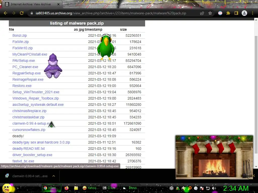Open the FixWin.zip link

coord(21,42)
